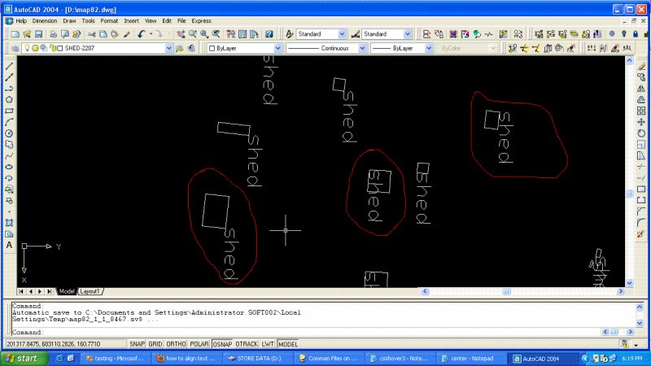
Task: Toggle GRID display in status bar
Action: (155, 344)
